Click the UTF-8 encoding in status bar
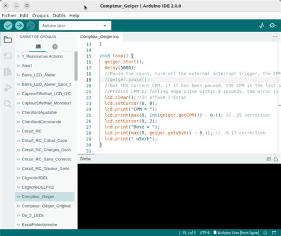The height and width of the screenshot is (236, 281). pos(205,233)
